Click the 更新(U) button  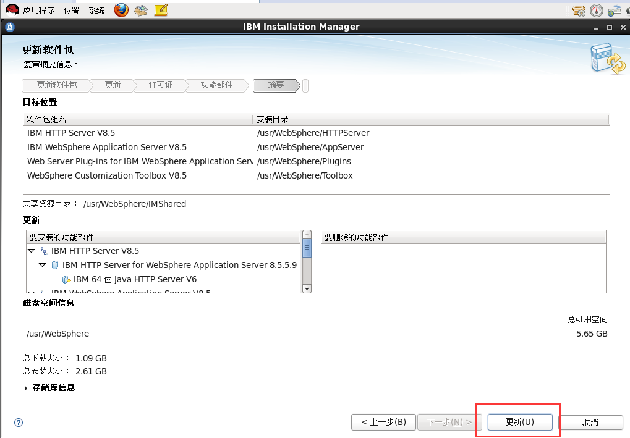click(x=520, y=423)
